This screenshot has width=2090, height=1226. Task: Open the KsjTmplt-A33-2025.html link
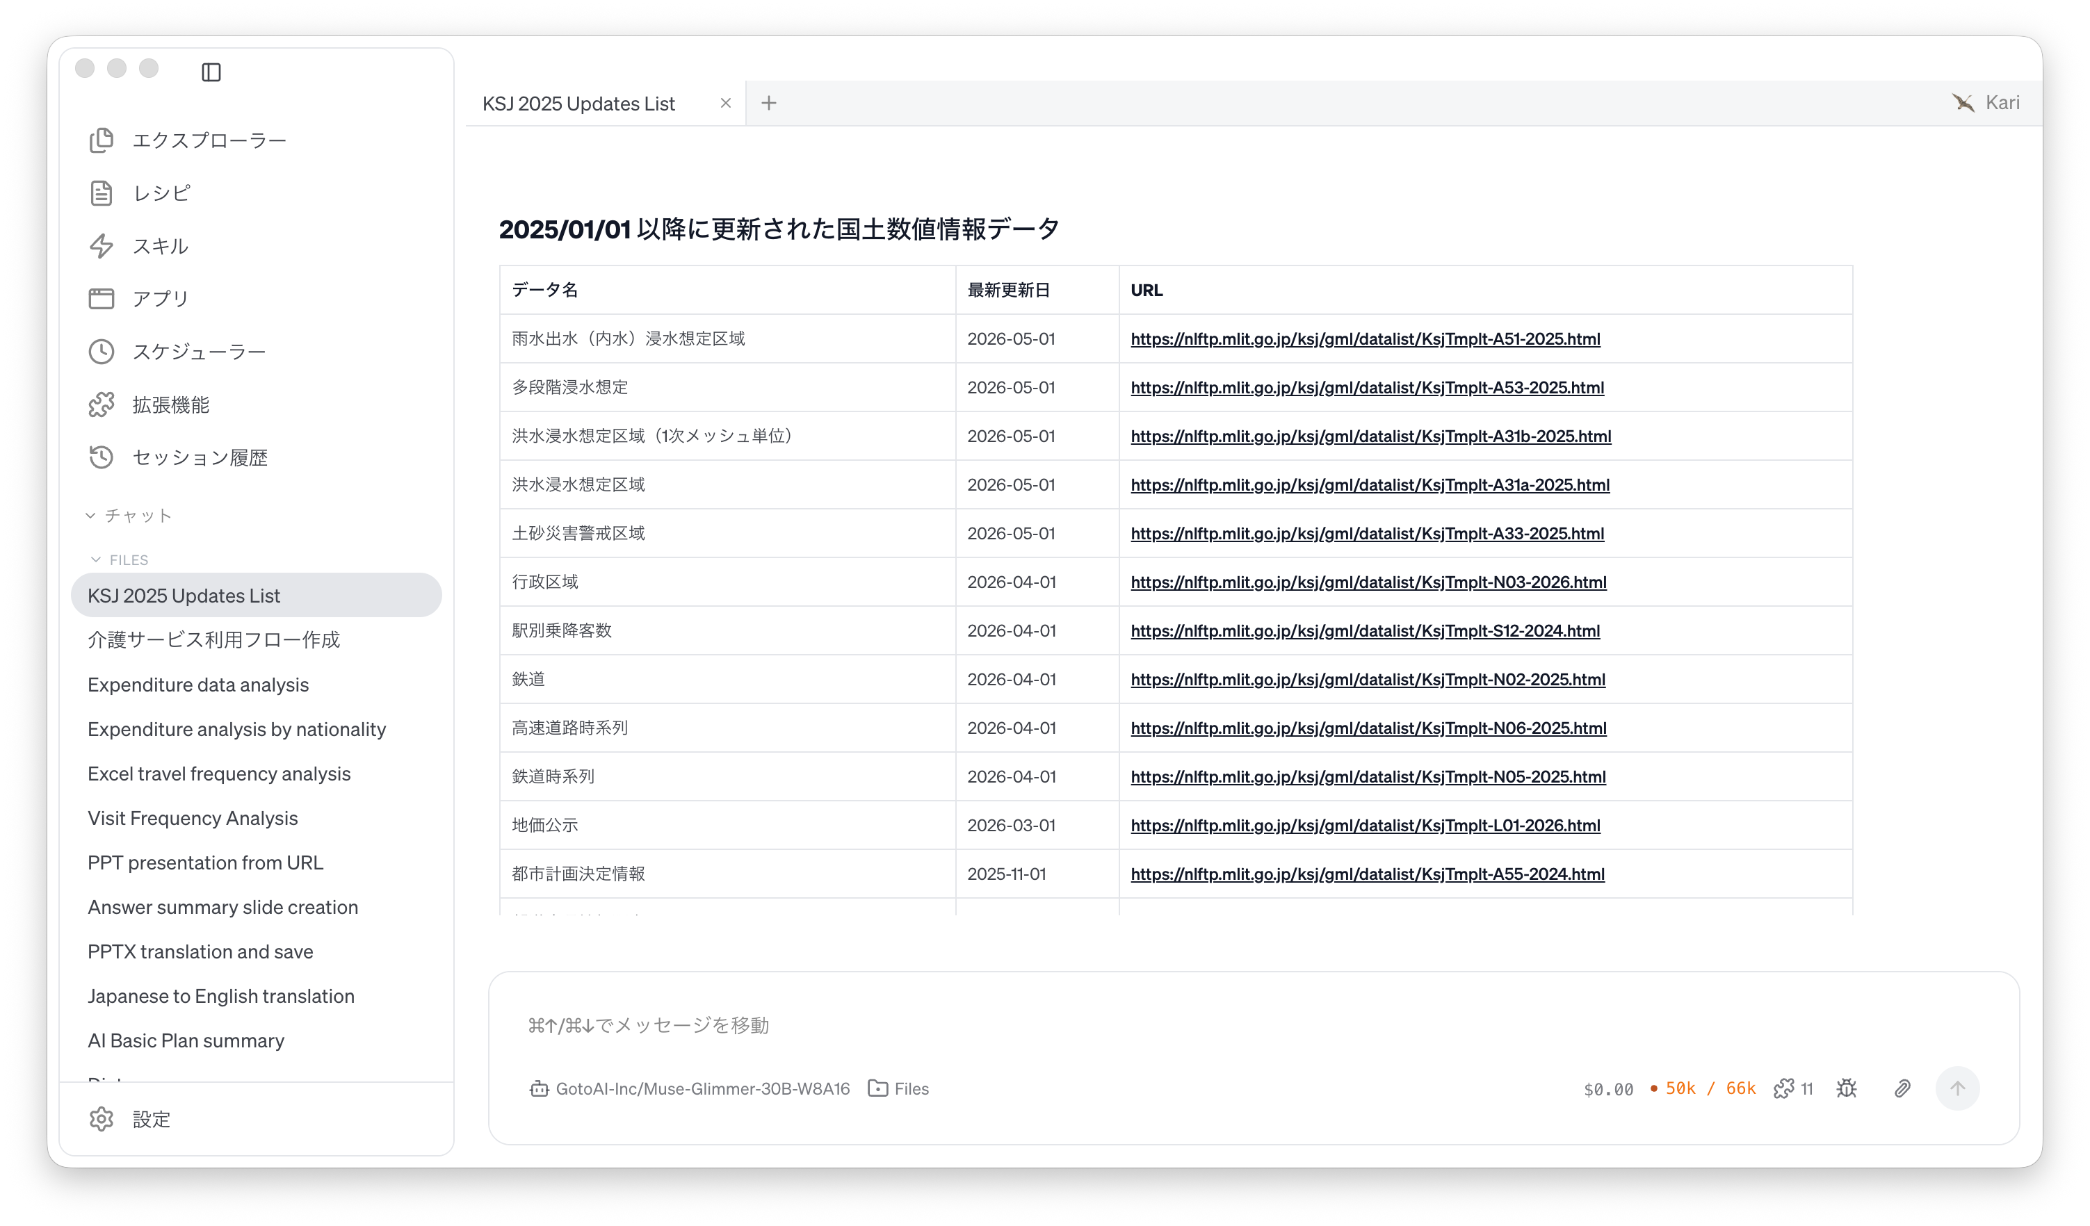pyautogui.click(x=1367, y=533)
